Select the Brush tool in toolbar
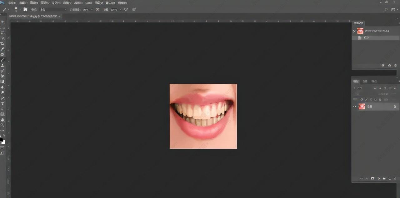Viewport: 400px width, 198px height. click(x=2, y=60)
